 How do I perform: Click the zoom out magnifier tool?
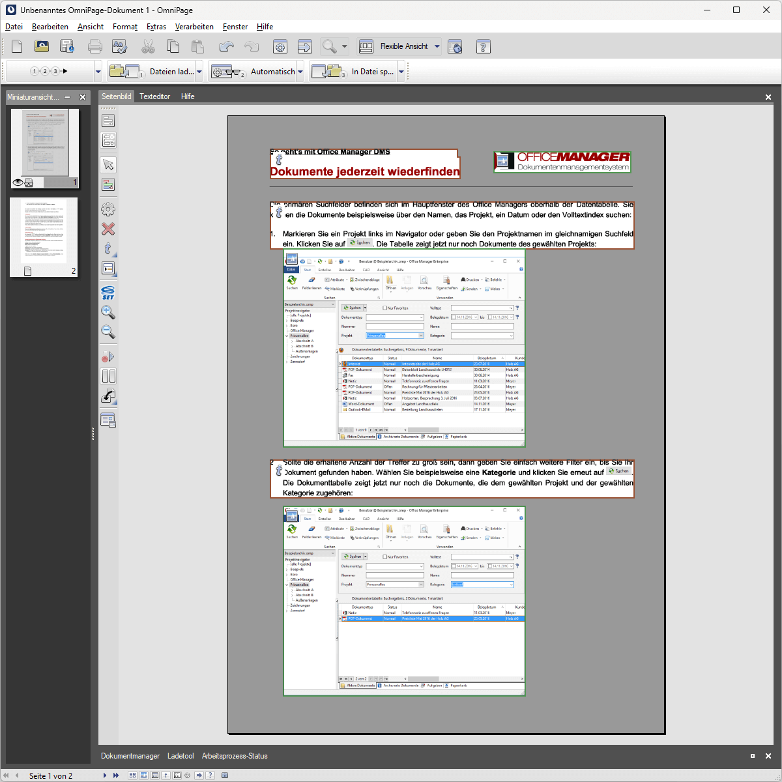[108, 332]
